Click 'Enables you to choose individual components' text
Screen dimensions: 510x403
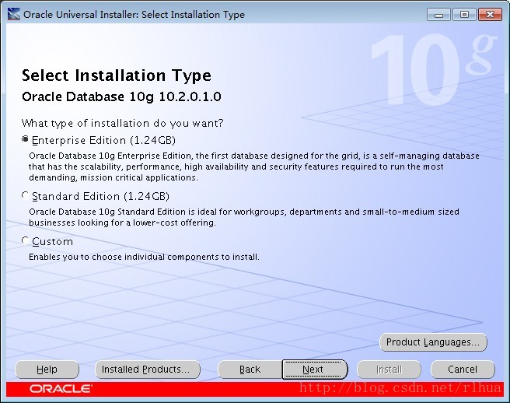point(144,257)
